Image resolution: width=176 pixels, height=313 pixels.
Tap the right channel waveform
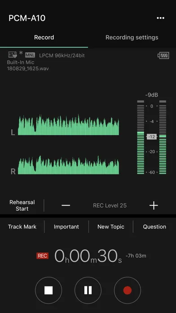(68, 165)
